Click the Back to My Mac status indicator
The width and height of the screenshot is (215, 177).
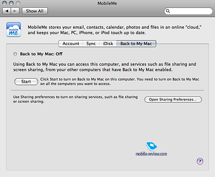point(15,54)
